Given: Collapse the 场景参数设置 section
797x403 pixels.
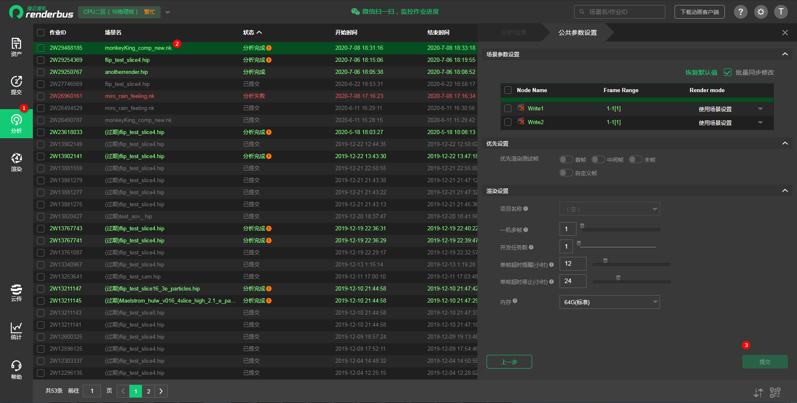Looking at the screenshot, I should click(785, 54).
